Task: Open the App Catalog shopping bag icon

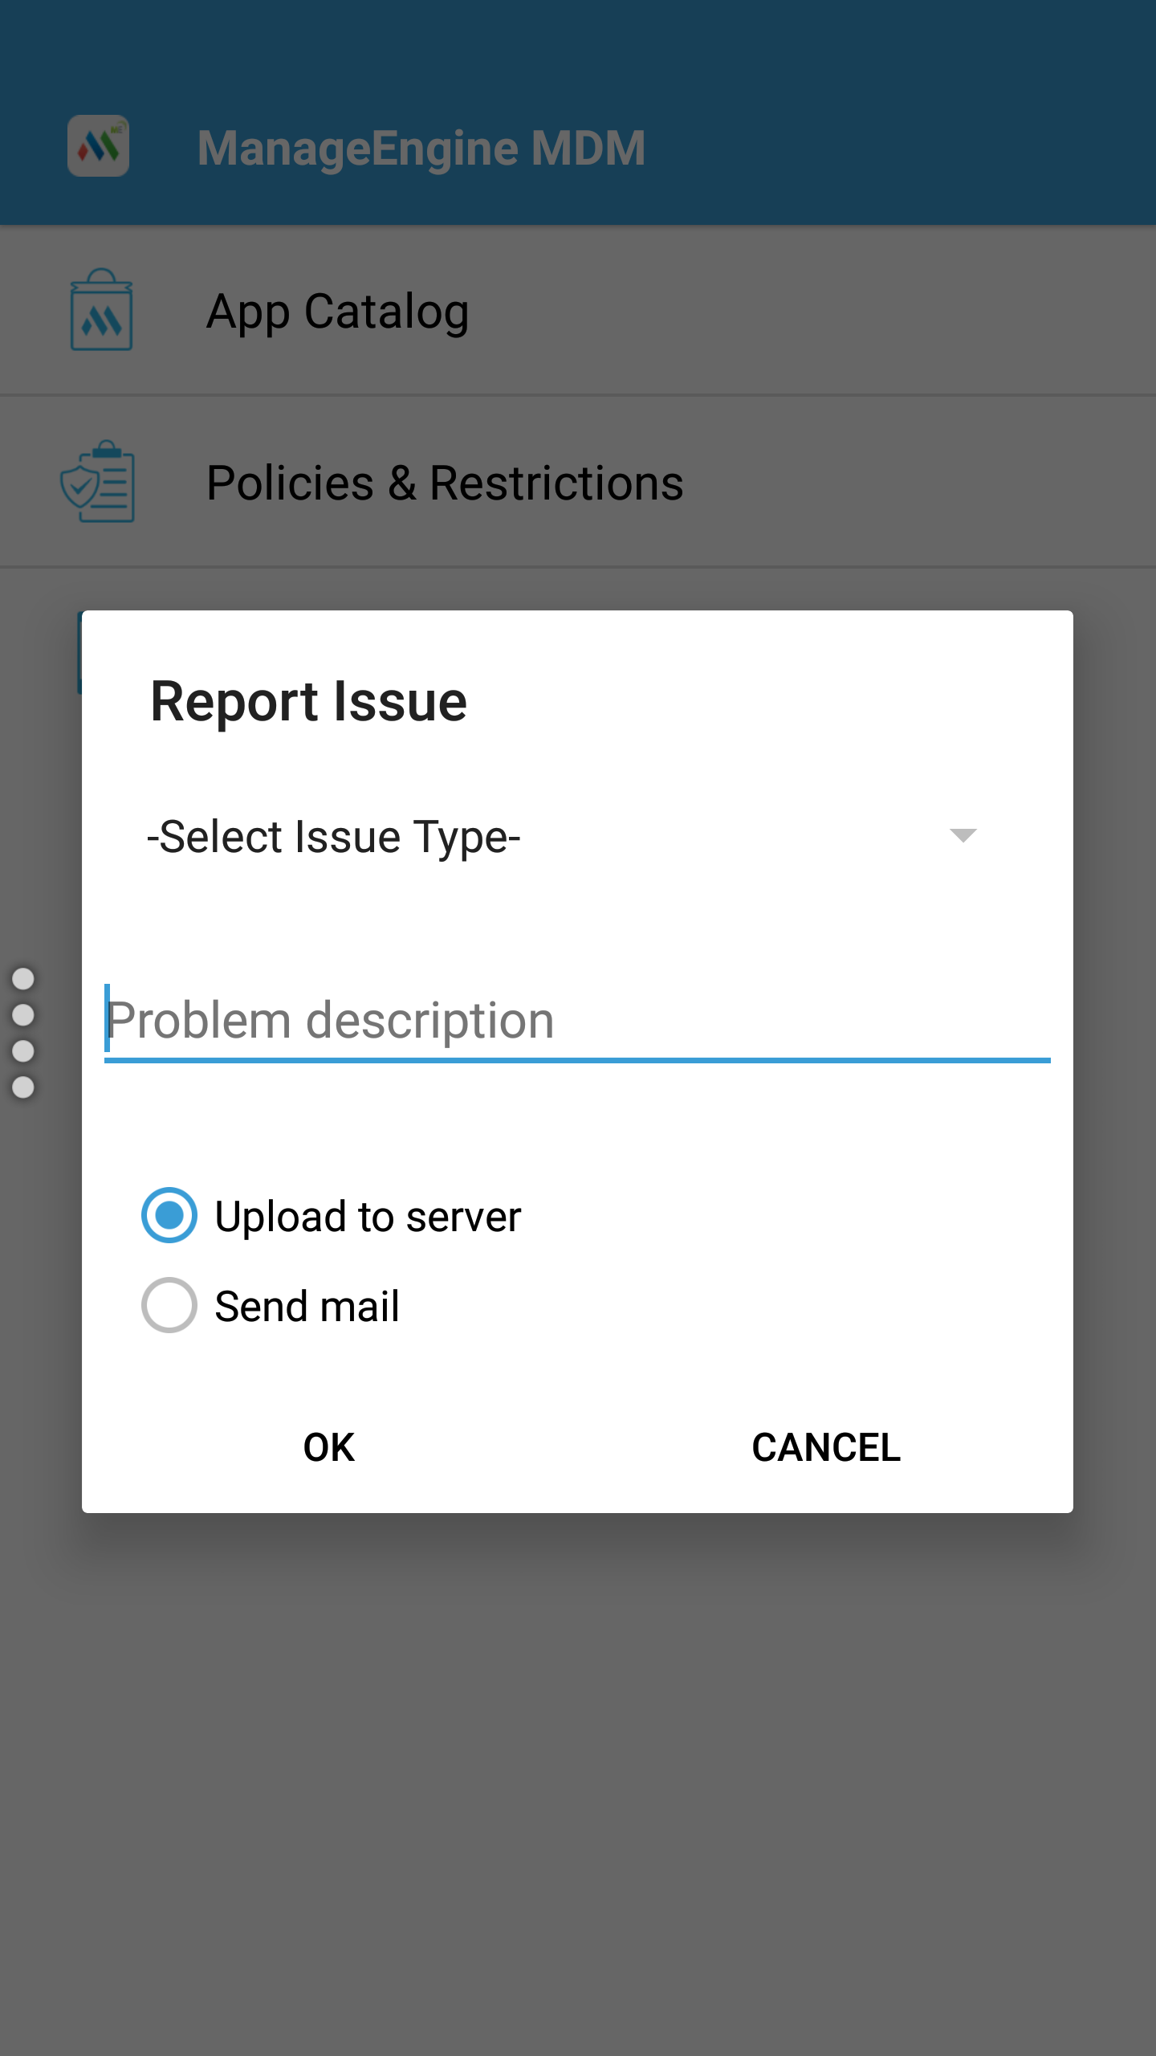Action: pos(101,310)
